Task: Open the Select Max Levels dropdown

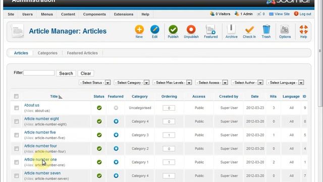Action: 173,82
